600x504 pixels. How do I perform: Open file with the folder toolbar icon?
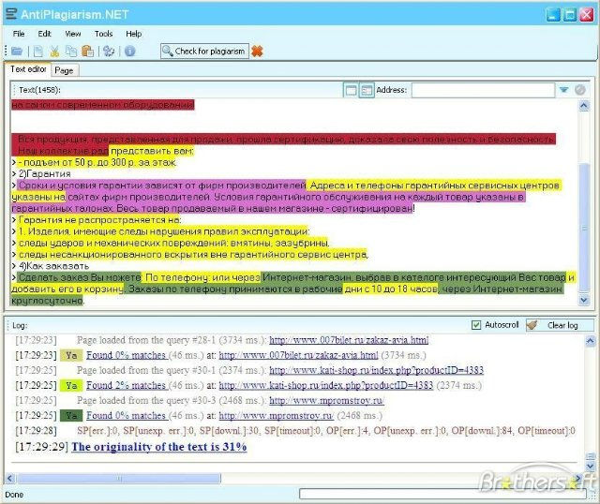(17, 51)
